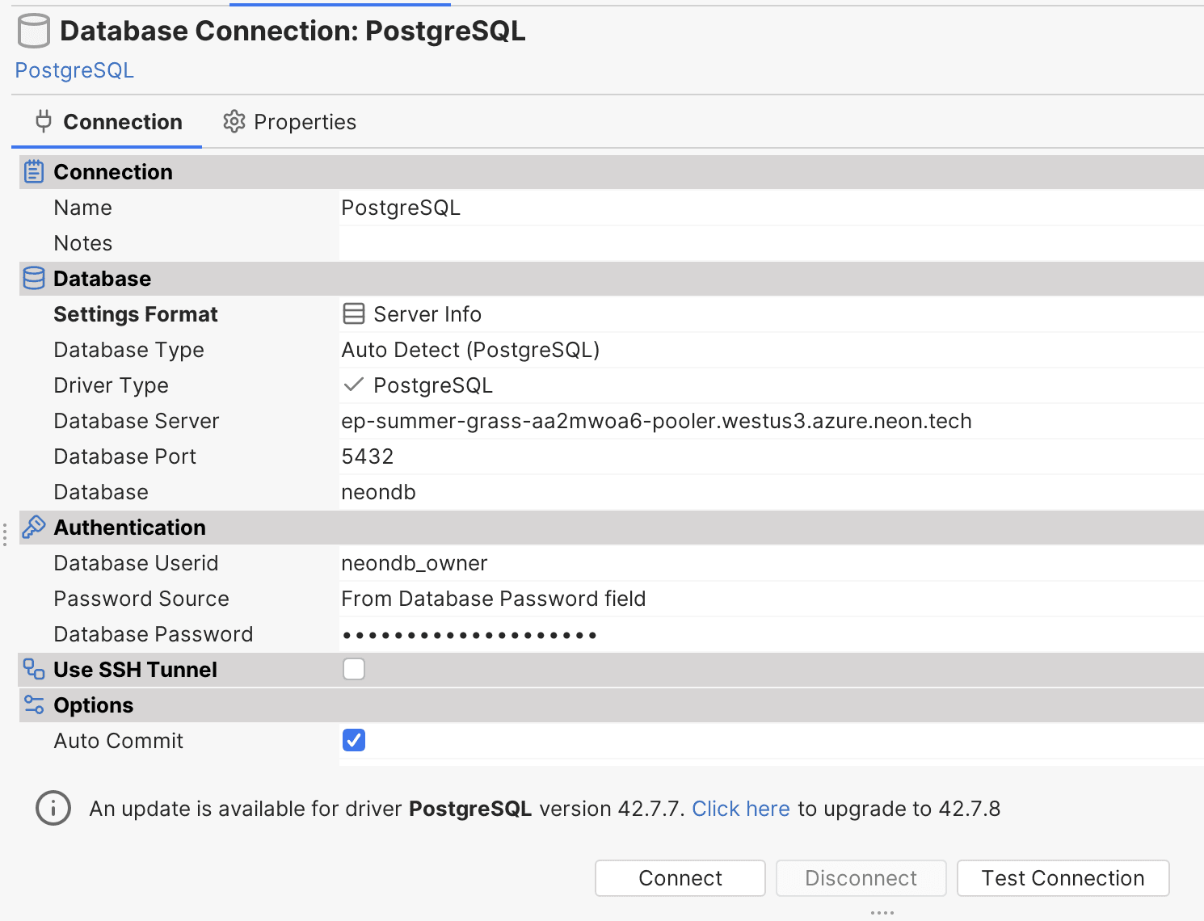Click the database cylinder icon in the header
The image size is (1204, 921).
click(x=33, y=31)
